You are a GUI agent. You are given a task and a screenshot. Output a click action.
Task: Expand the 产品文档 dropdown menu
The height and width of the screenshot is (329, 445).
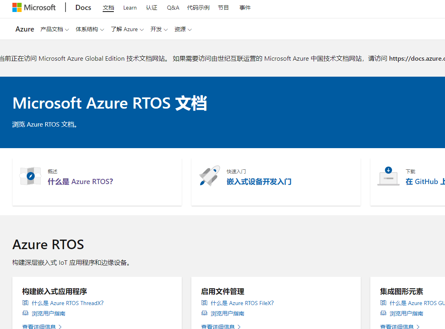[x=55, y=29]
